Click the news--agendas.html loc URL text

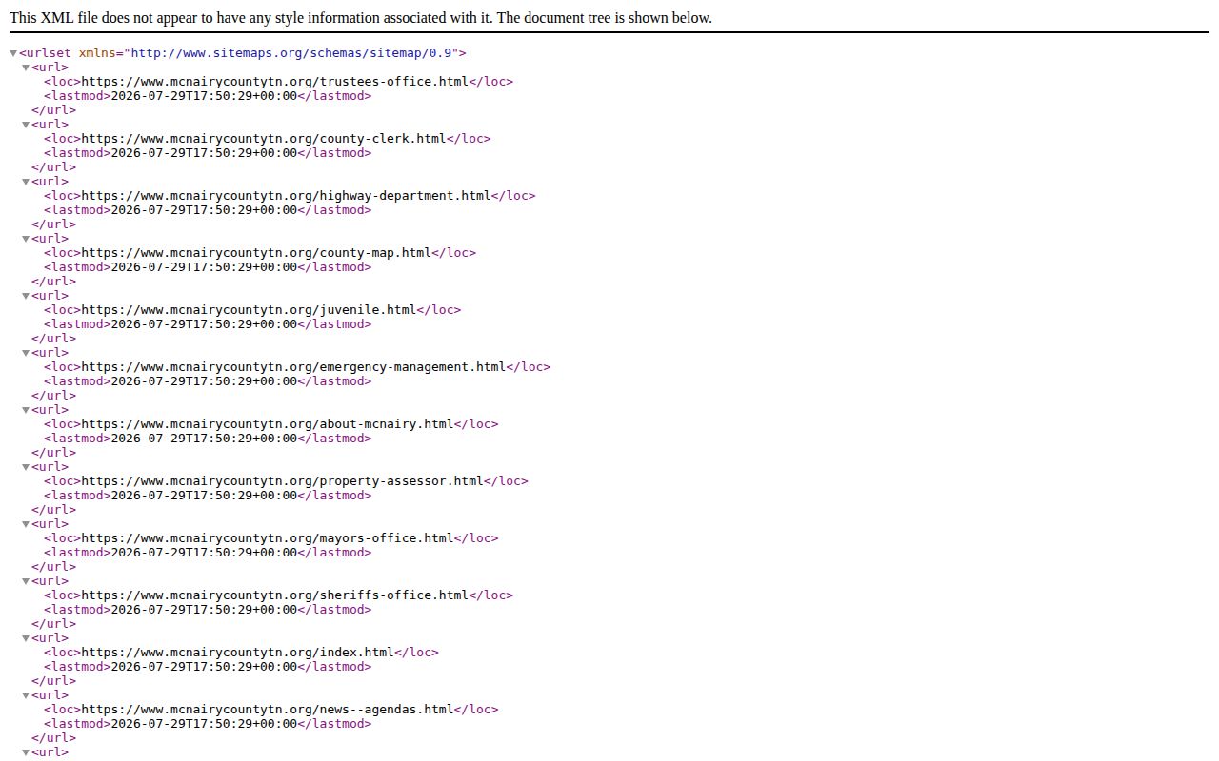[x=268, y=710]
